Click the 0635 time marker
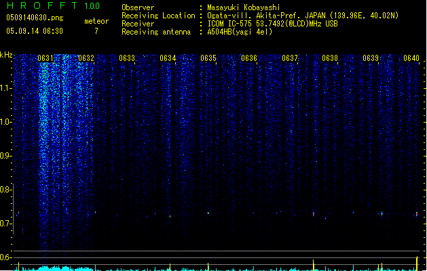The image size is (427, 271). [208, 58]
